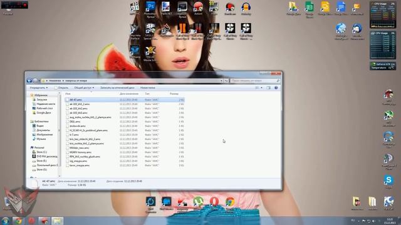Tick the checkbox beside sig_snaypa.amc
Viewport: 401px width, 225px height.
click(67, 161)
